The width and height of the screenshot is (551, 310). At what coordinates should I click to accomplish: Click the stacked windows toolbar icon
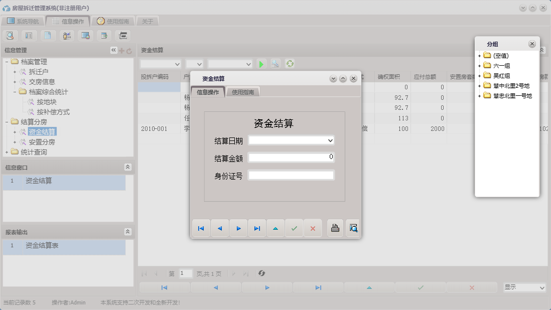point(123,36)
